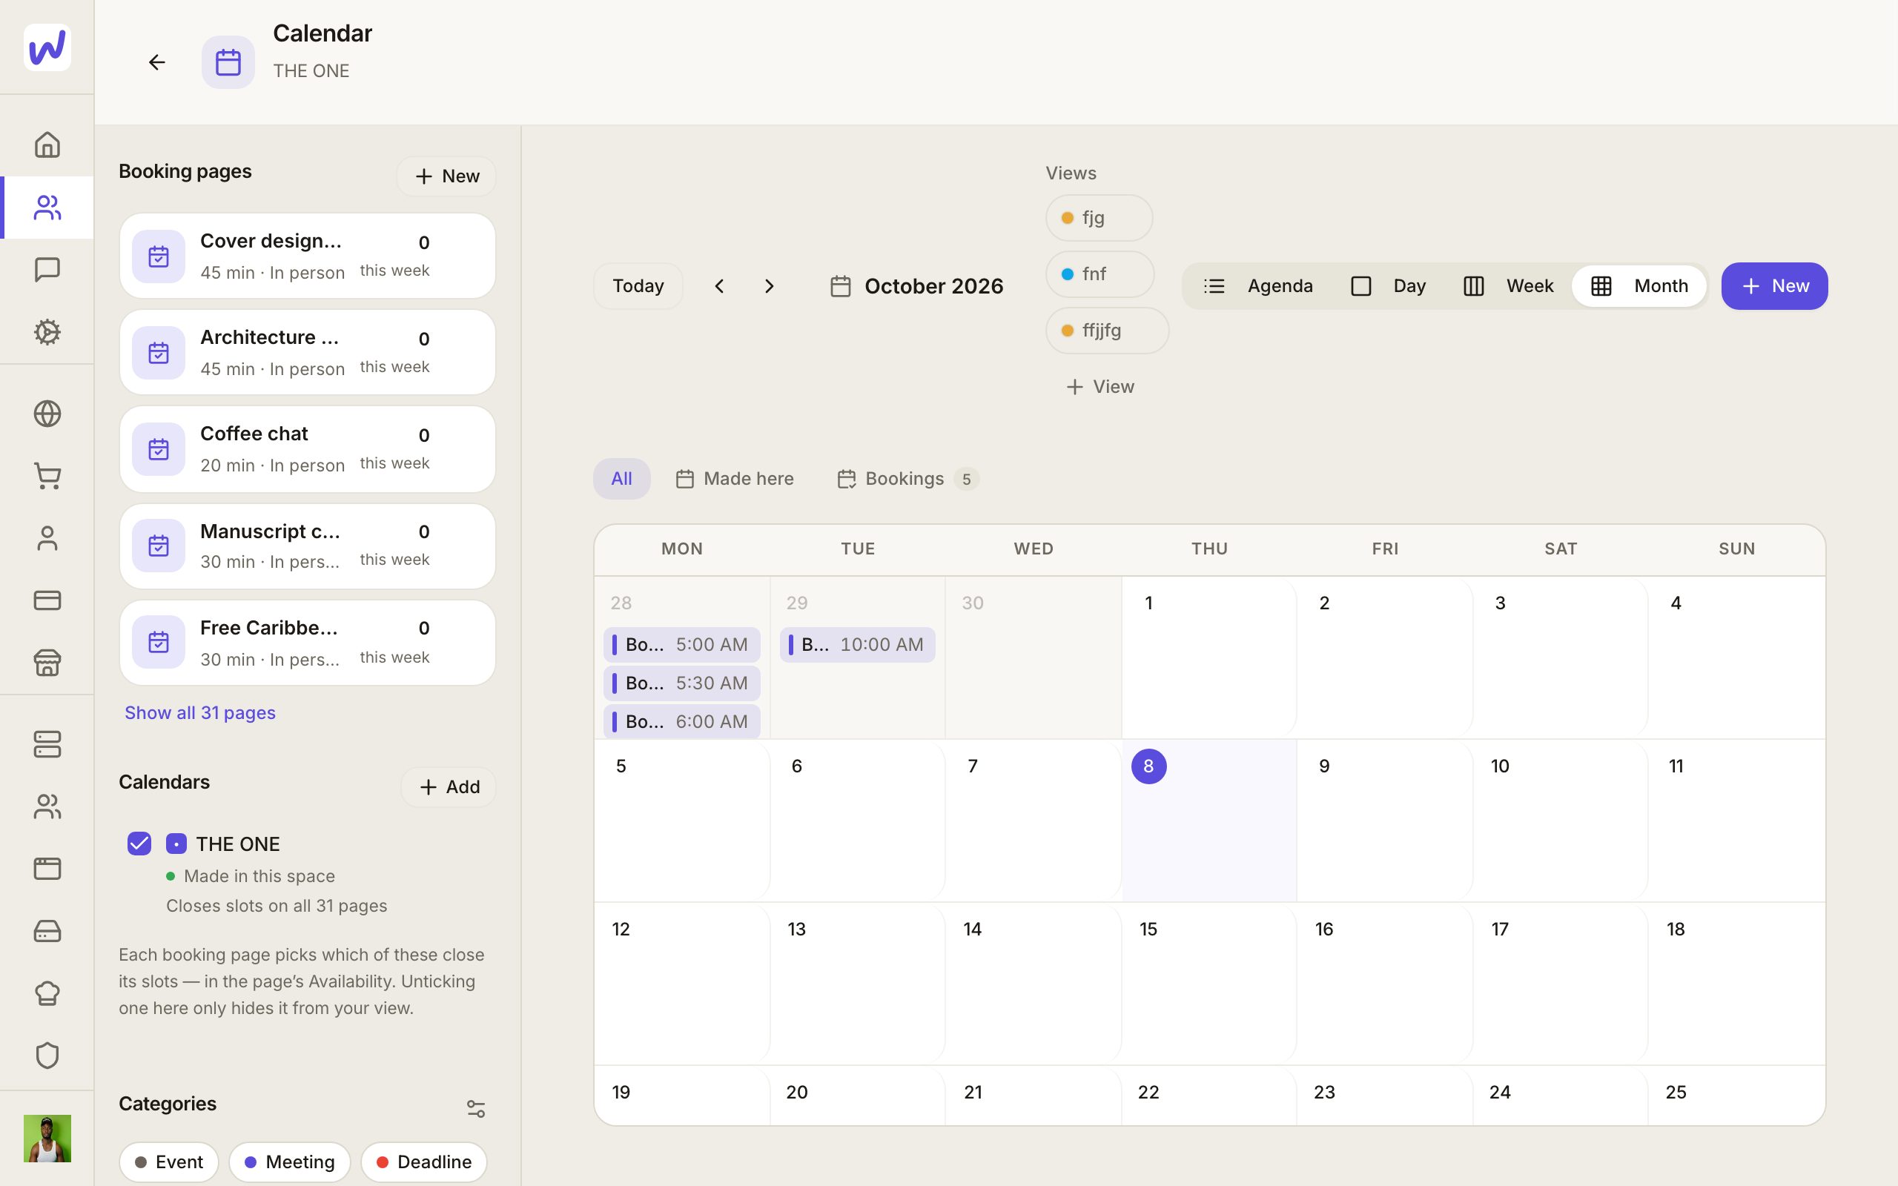Open the gear settings sidebar icon
The height and width of the screenshot is (1186, 1898).
click(x=47, y=332)
